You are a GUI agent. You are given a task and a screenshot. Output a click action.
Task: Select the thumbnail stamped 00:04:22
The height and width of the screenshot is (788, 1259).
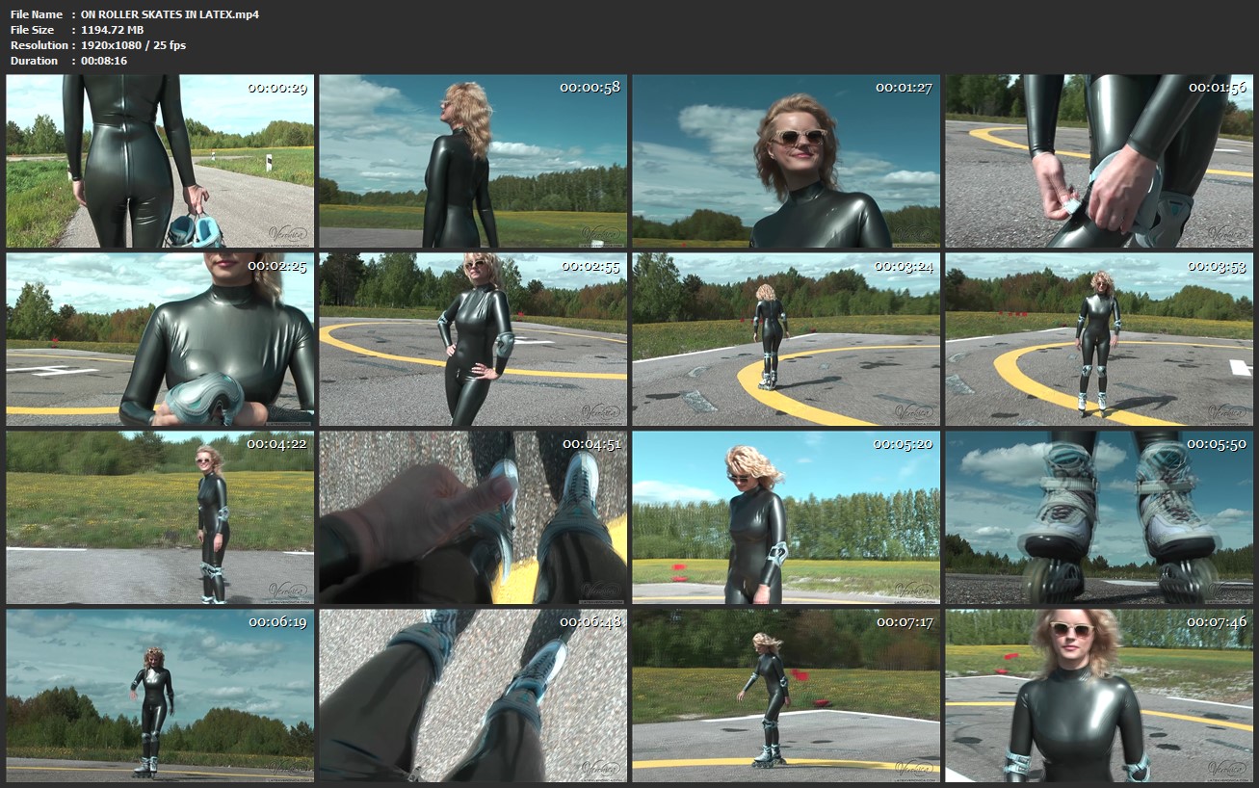160,517
